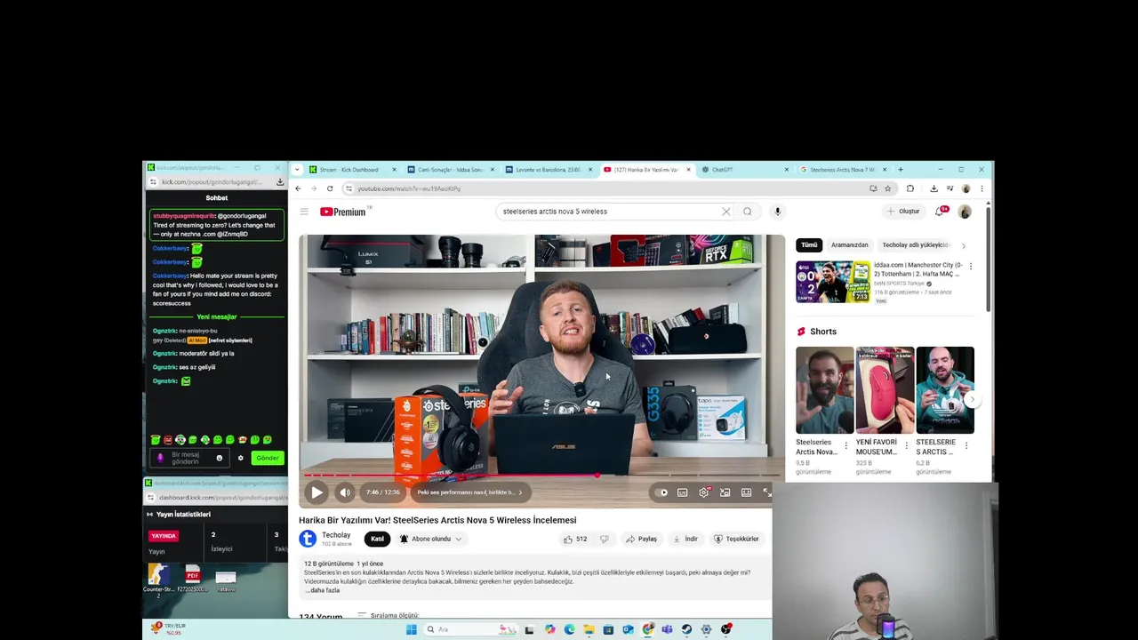Open emoji picker in Kick chat input

220,459
